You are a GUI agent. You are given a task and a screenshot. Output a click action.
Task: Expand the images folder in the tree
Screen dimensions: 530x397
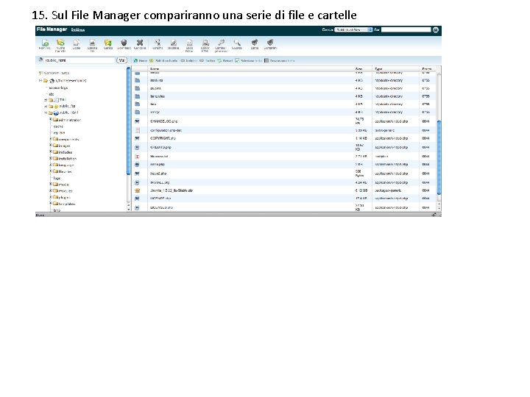(51, 145)
